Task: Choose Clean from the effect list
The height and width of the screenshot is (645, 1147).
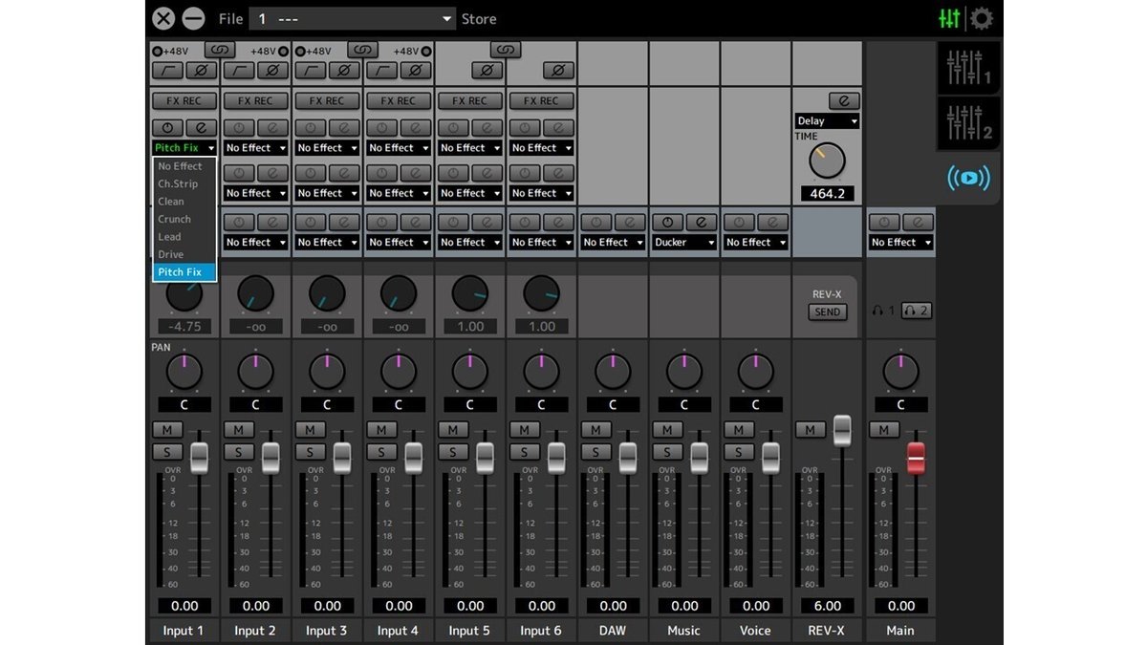Action: tap(184, 202)
